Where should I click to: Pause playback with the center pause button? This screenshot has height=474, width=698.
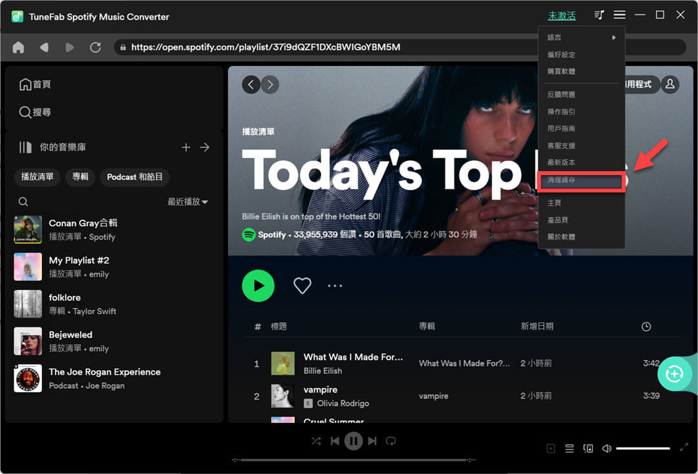(x=354, y=441)
